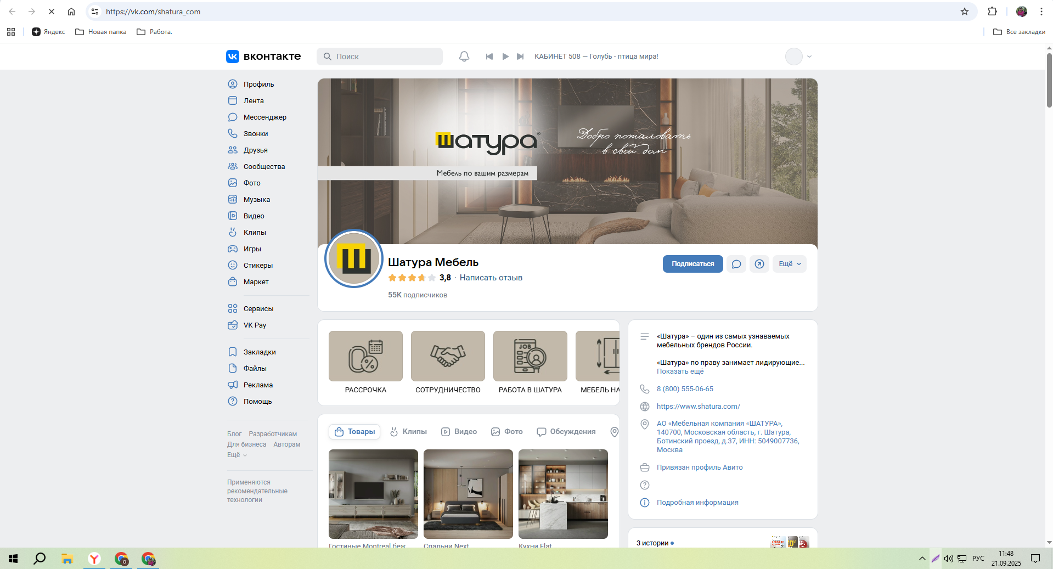Expand the Ещё dropdown on community header
The image size is (1053, 569).
pyautogui.click(x=790, y=264)
